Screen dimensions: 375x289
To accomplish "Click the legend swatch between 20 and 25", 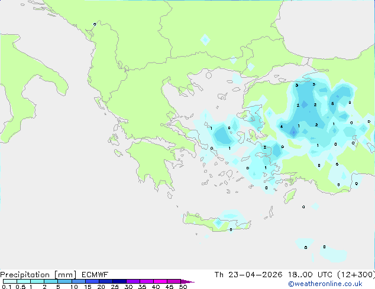I will coord(106,281).
